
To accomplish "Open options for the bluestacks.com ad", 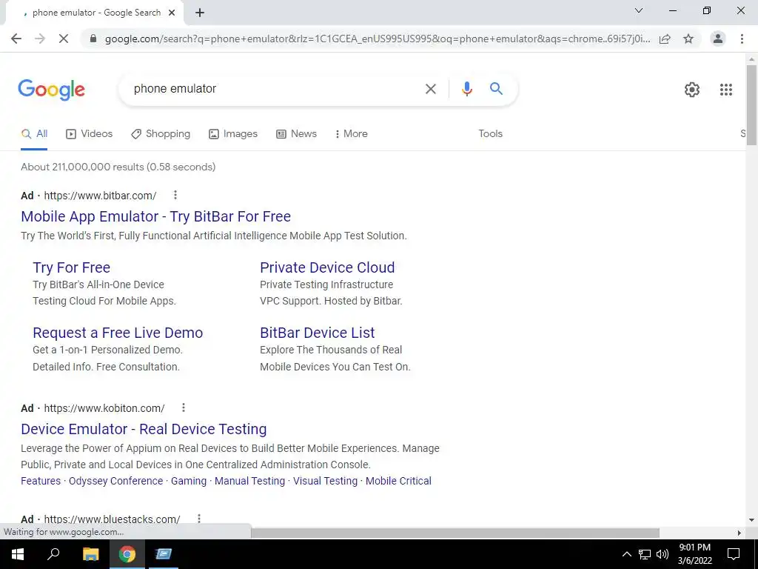I will 198,519.
